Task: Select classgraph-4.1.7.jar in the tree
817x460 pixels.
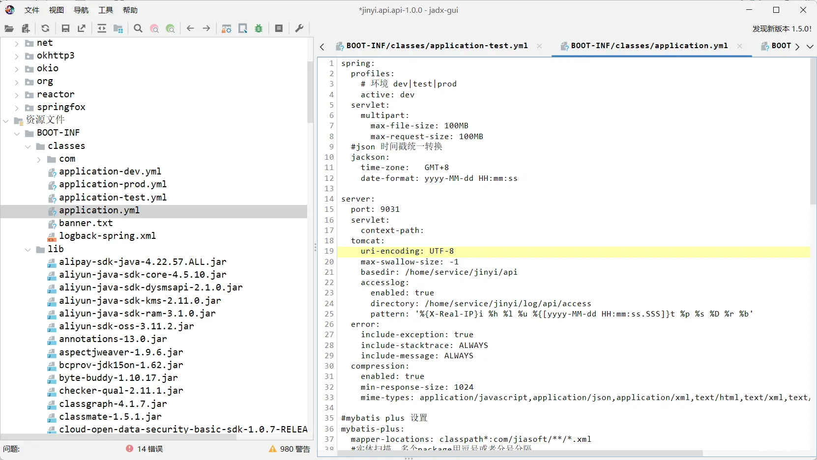Action: [x=113, y=404]
